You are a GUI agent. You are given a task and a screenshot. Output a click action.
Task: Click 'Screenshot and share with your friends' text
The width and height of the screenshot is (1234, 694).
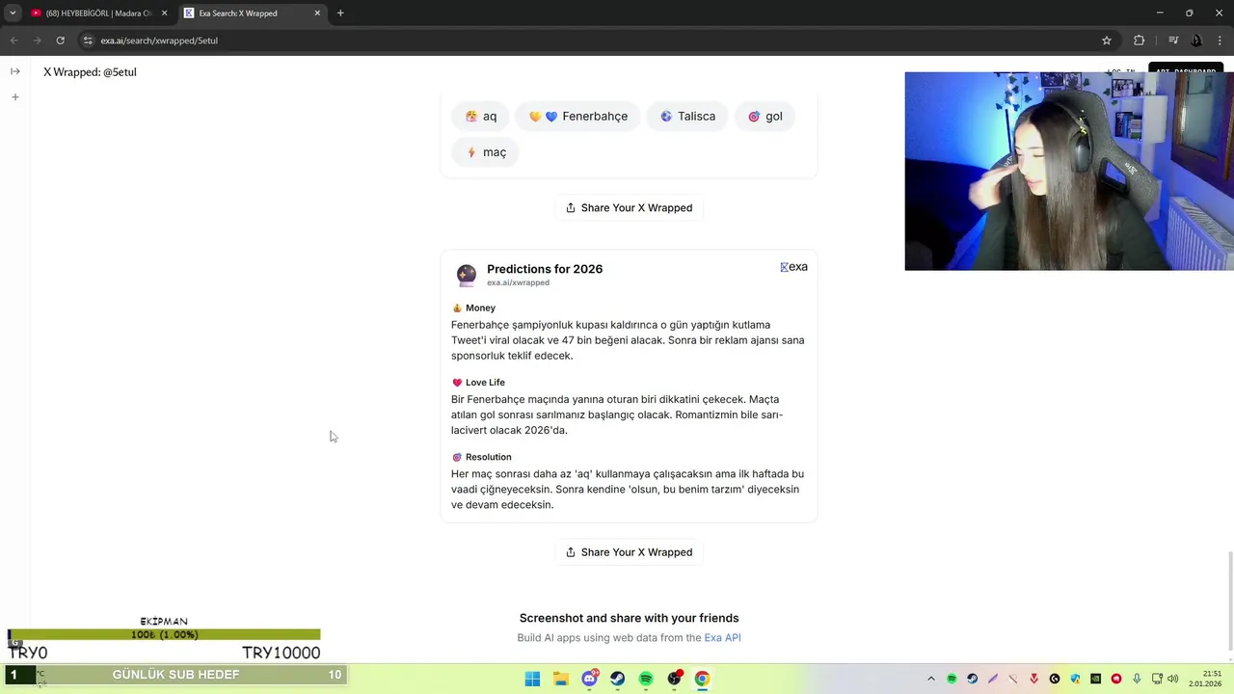(x=629, y=619)
